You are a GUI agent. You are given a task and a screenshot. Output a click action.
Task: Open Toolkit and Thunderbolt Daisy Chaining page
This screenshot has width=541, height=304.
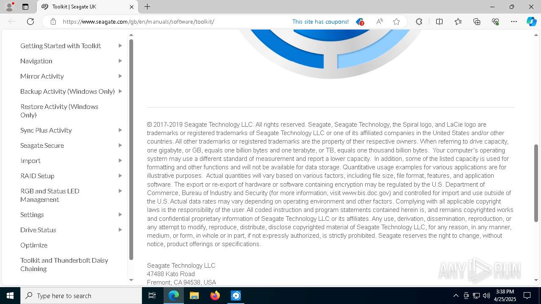(64, 264)
